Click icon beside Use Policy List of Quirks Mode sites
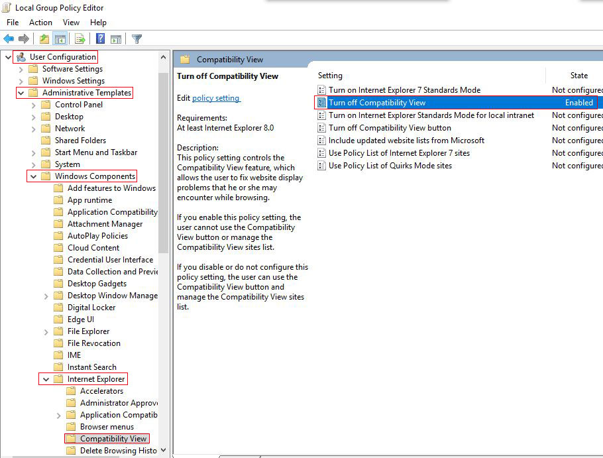Image resolution: width=603 pixels, height=458 pixels. (x=321, y=166)
